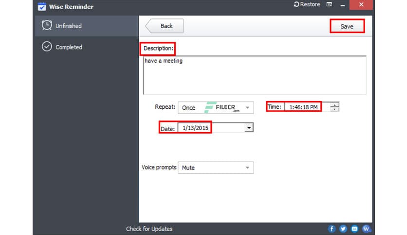Click the email envelope icon in footer
Viewport: 407px width, 235px height.
coord(354,229)
